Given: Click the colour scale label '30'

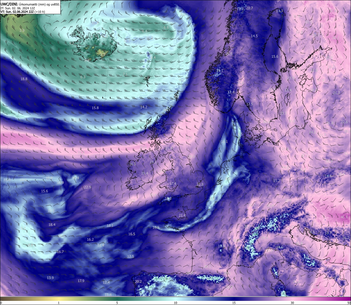Looking at the screenshot, I should (x=292, y=303).
